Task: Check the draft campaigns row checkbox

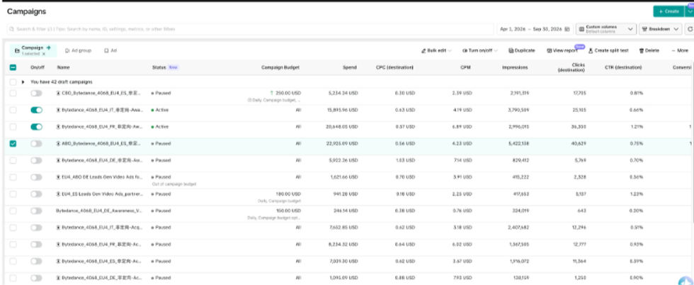Action: pyautogui.click(x=13, y=82)
